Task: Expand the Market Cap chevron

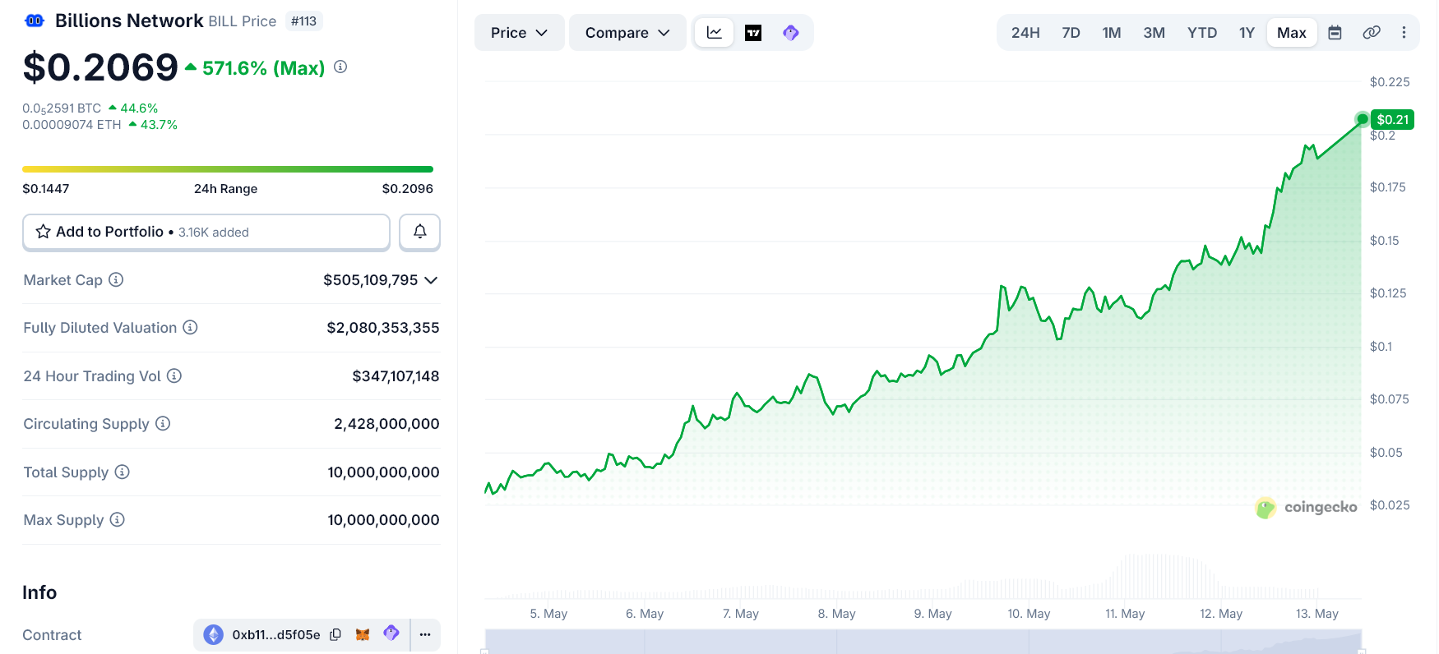Action: [431, 280]
